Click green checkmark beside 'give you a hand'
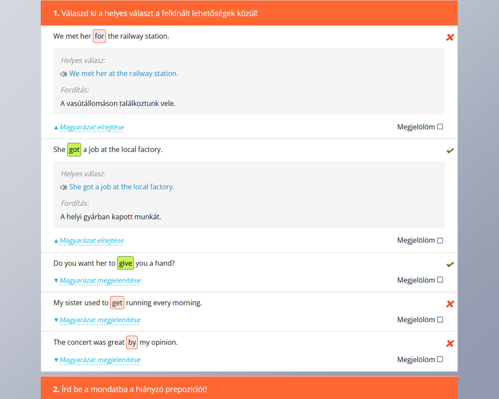The height and width of the screenshot is (399, 499). click(x=450, y=264)
